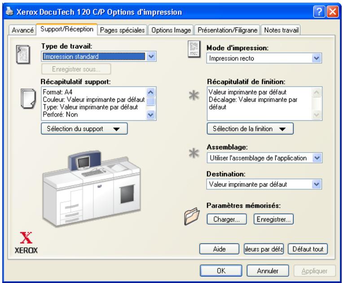
Task: Click media summary scroll up arrow
Action: pos(151,92)
